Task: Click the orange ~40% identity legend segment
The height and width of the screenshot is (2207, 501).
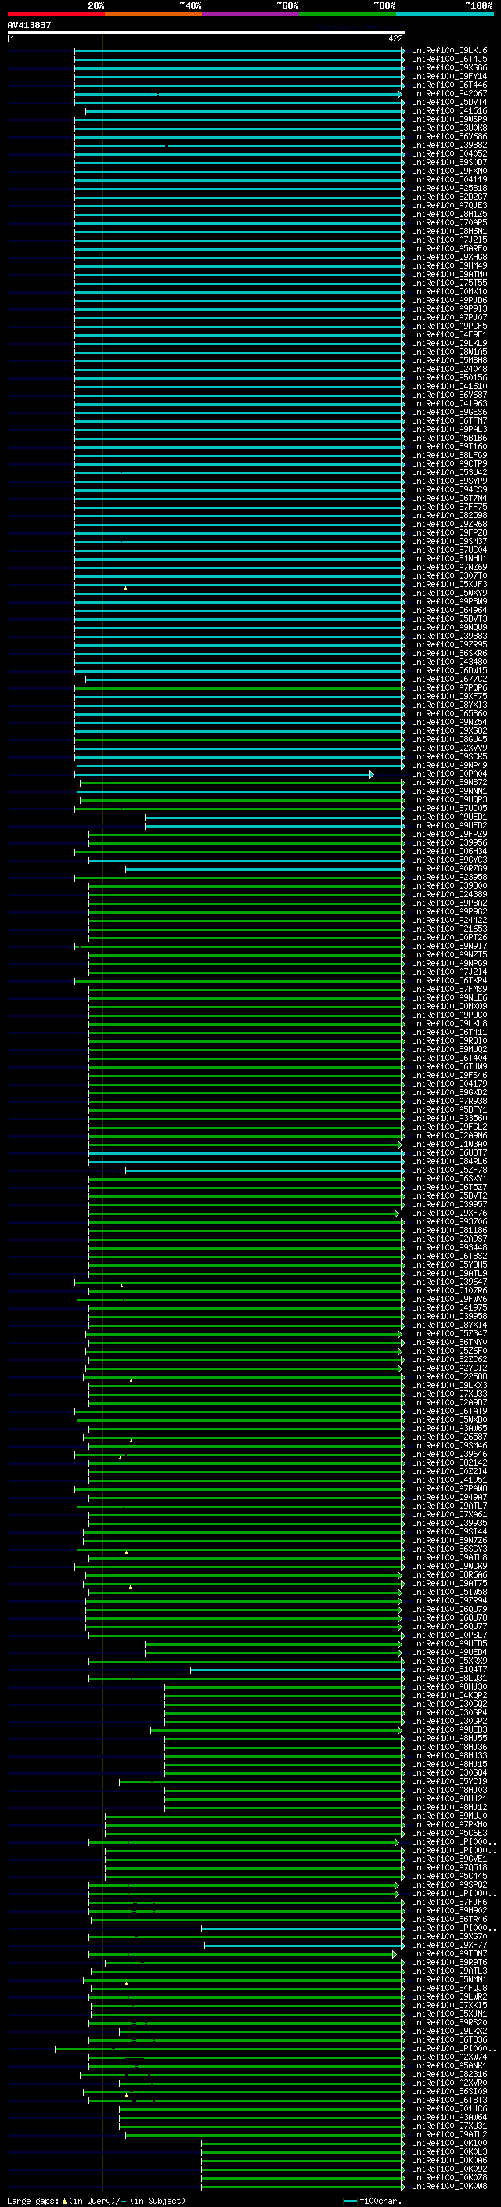Action: coord(153,14)
